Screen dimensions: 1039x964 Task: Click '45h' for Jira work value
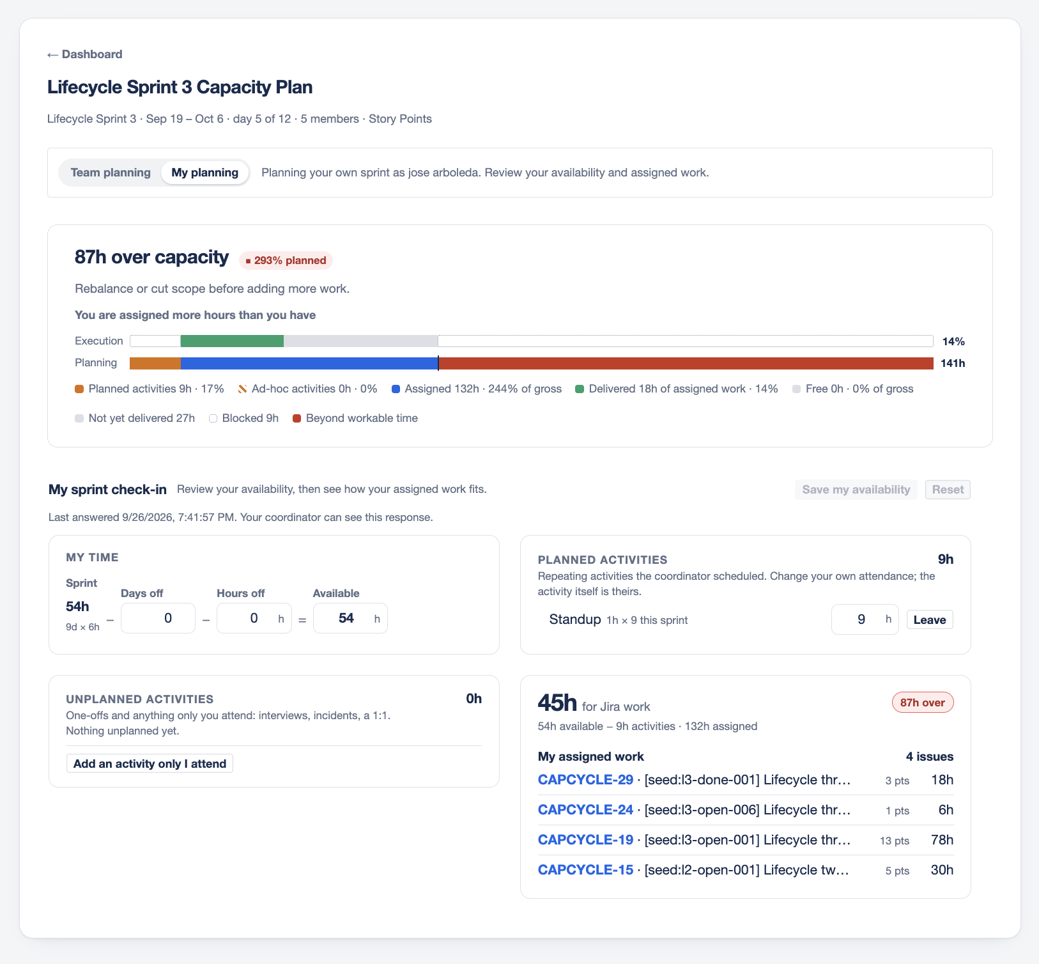[x=557, y=703]
